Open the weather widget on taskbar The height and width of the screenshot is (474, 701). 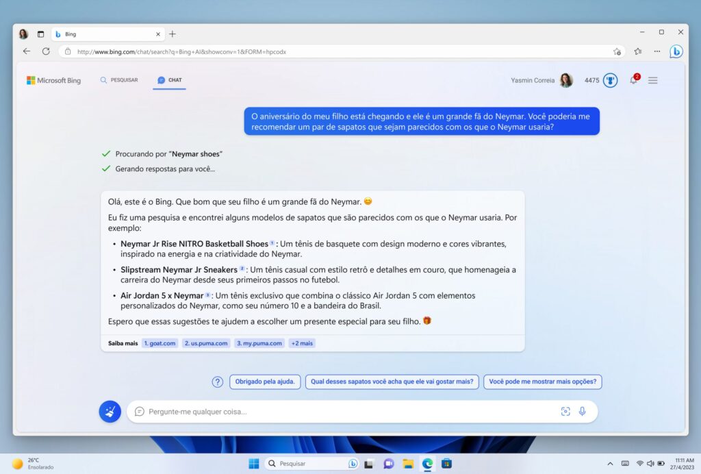tap(33, 464)
